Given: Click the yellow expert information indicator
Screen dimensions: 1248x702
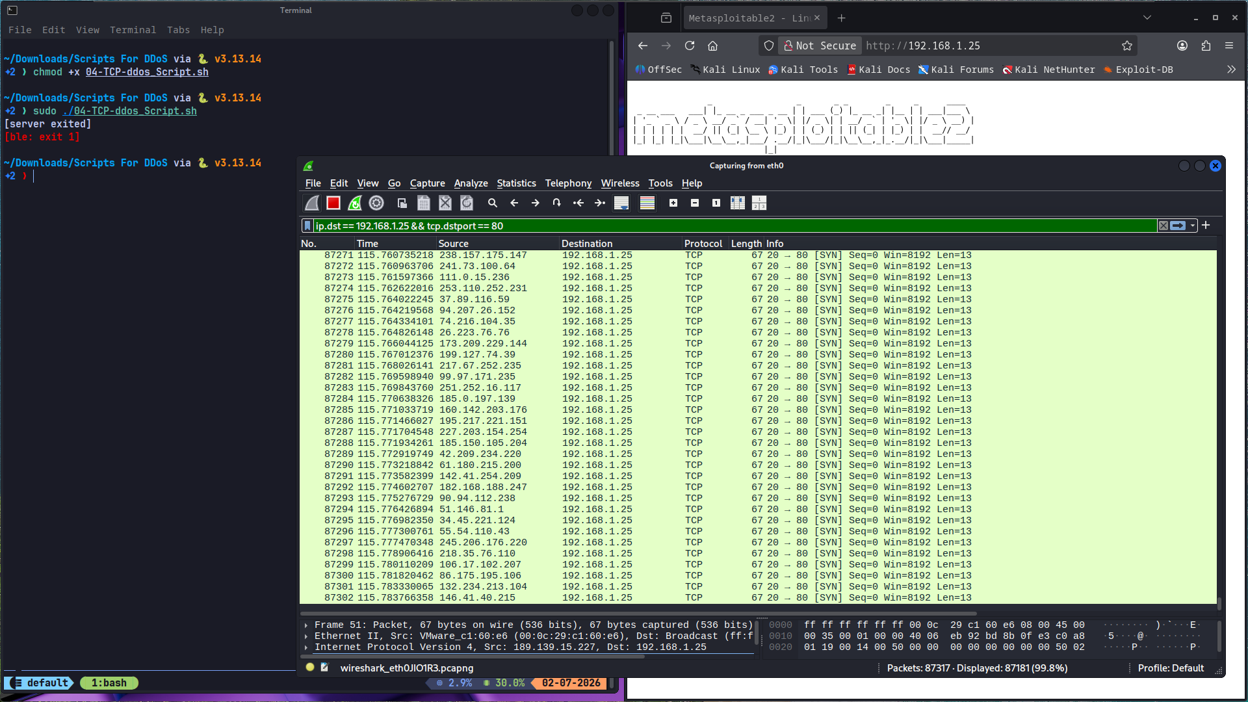Looking at the screenshot, I should pos(310,668).
